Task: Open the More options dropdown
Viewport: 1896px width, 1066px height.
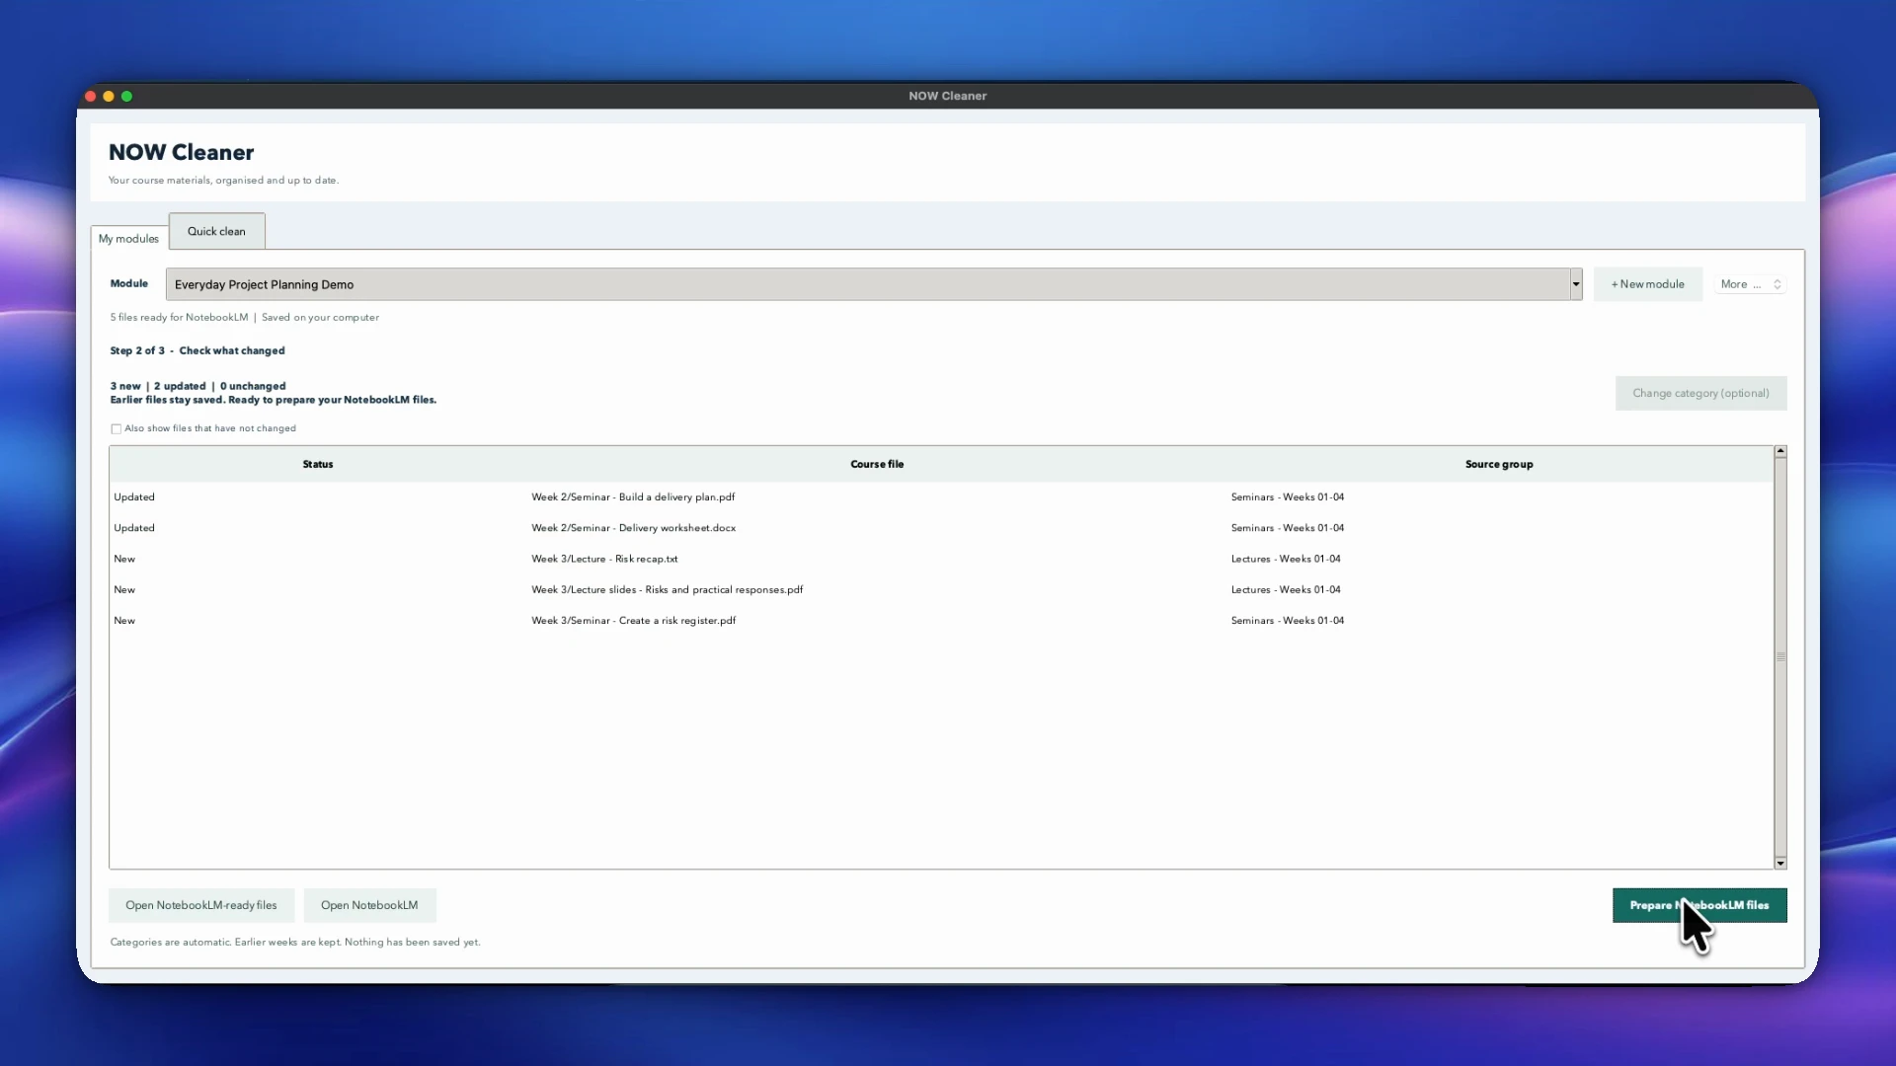Action: tap(1750, 284)
